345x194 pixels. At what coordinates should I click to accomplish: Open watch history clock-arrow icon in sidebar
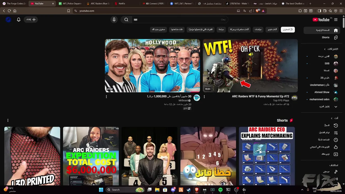pos(336,125)
